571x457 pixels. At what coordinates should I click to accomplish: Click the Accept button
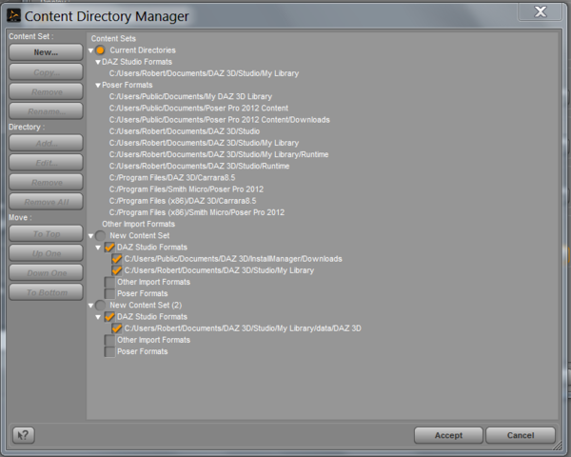point(448,435)
